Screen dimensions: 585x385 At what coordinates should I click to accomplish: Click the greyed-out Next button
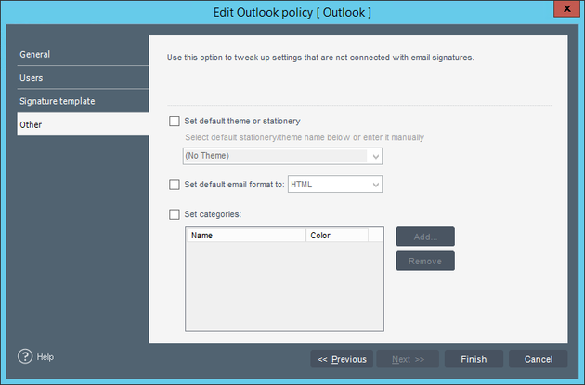408,359
